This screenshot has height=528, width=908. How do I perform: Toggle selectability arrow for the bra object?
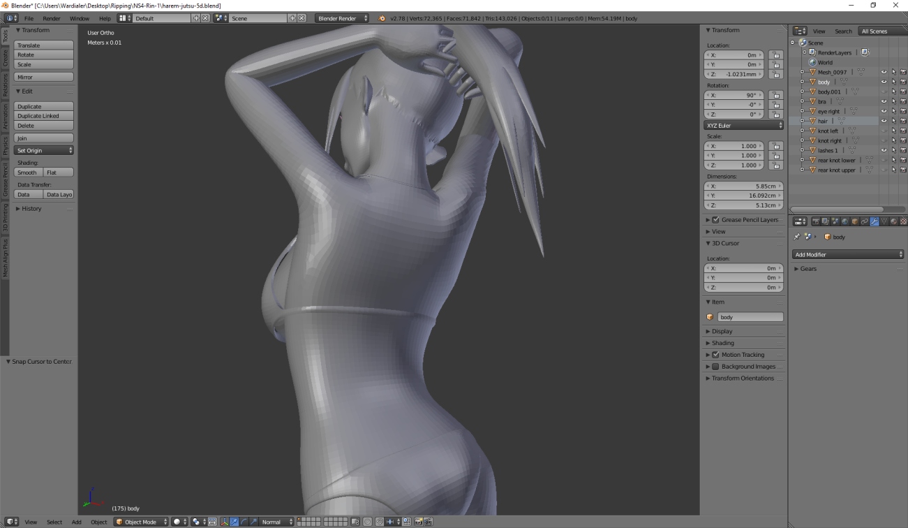893,101
